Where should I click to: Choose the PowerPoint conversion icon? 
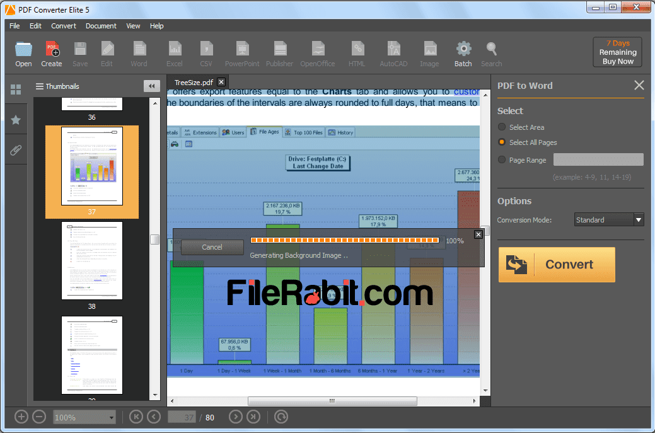pos(242,54)
